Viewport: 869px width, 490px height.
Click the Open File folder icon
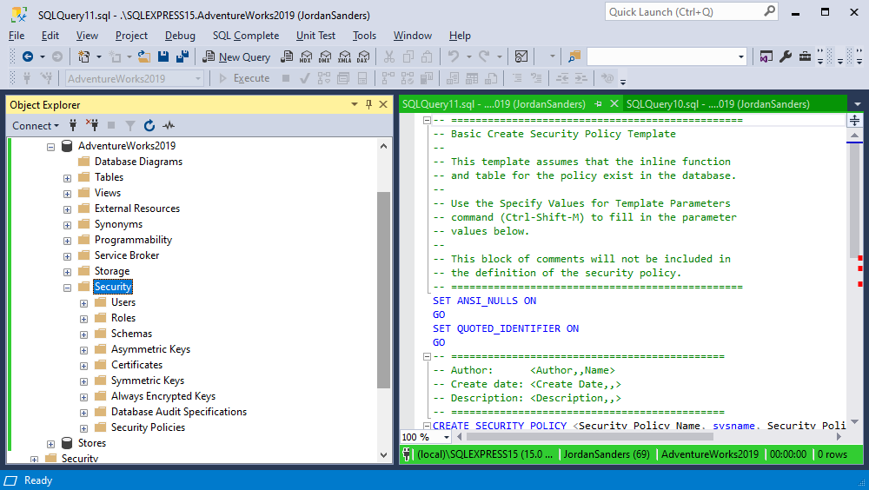click(144, 56)
